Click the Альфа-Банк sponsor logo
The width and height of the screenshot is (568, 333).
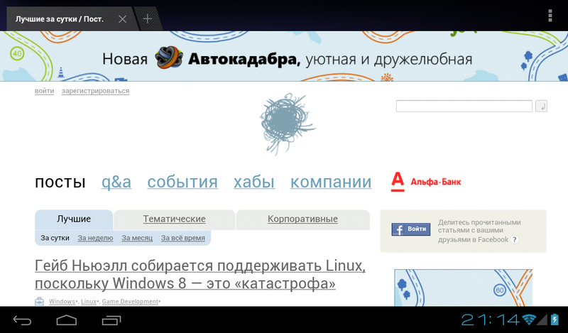(426, 182)
